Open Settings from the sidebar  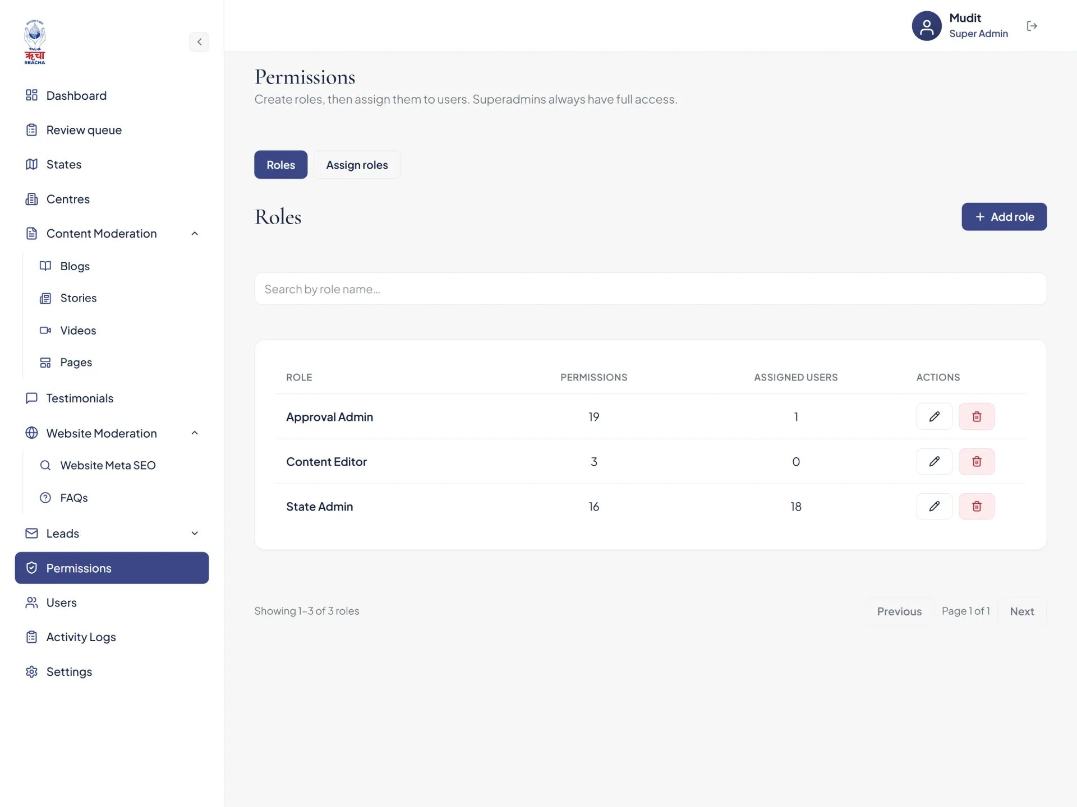[112, 671]
